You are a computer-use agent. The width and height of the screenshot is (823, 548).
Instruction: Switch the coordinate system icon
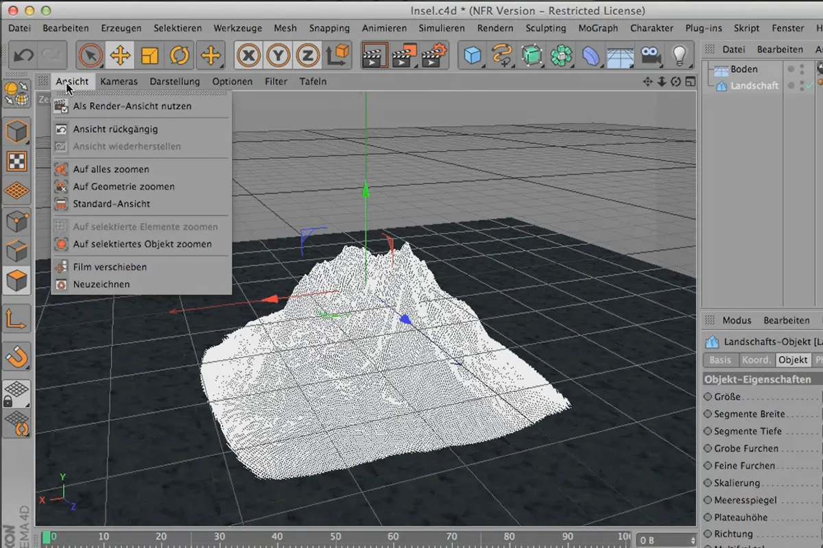(x=338, y=55)
